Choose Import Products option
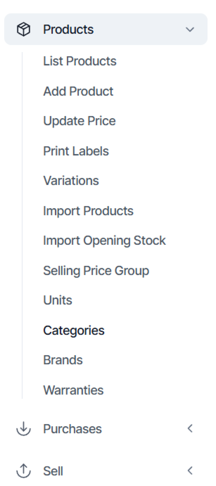The width and height of the screenshot is (216, 486). (88, 211)
